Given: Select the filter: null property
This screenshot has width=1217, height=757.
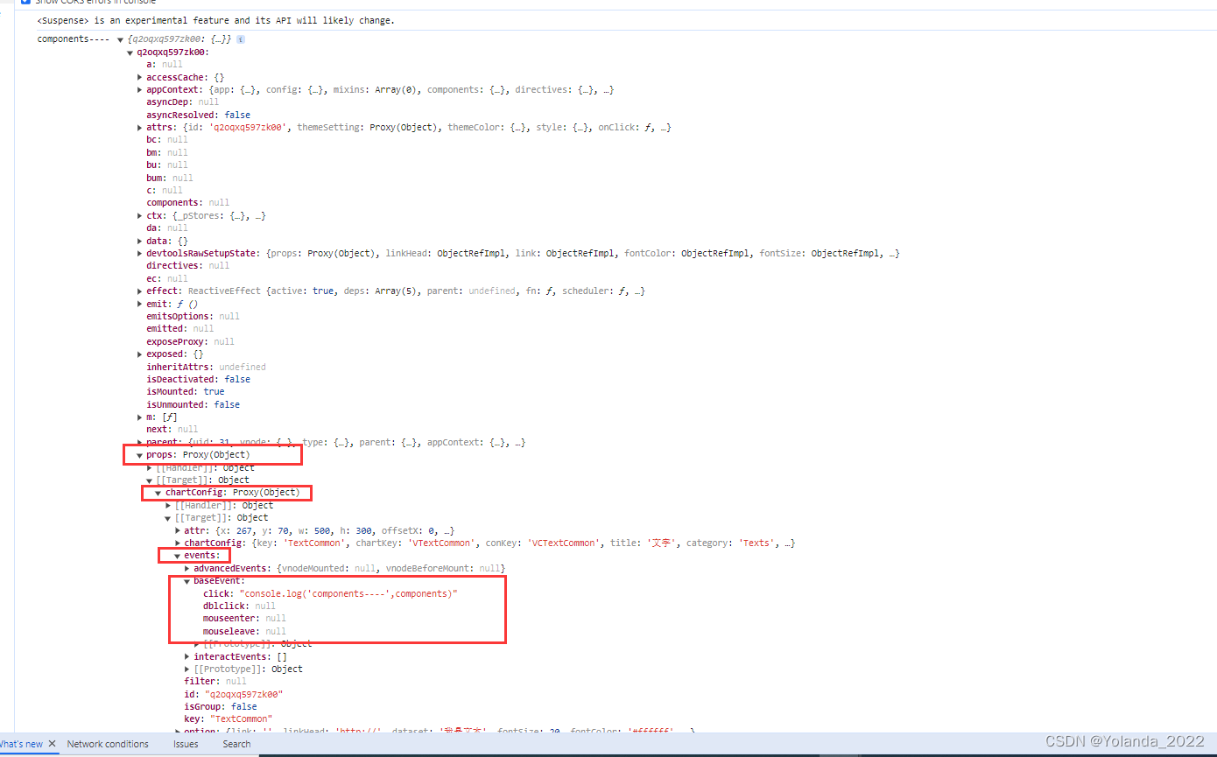Looking at the screenshot, I should [x=215, y=682].
